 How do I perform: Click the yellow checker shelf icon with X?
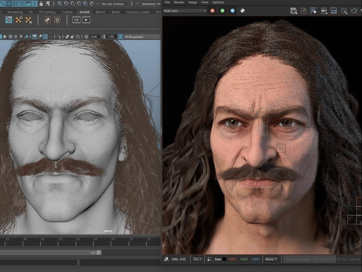coord(29,20)
